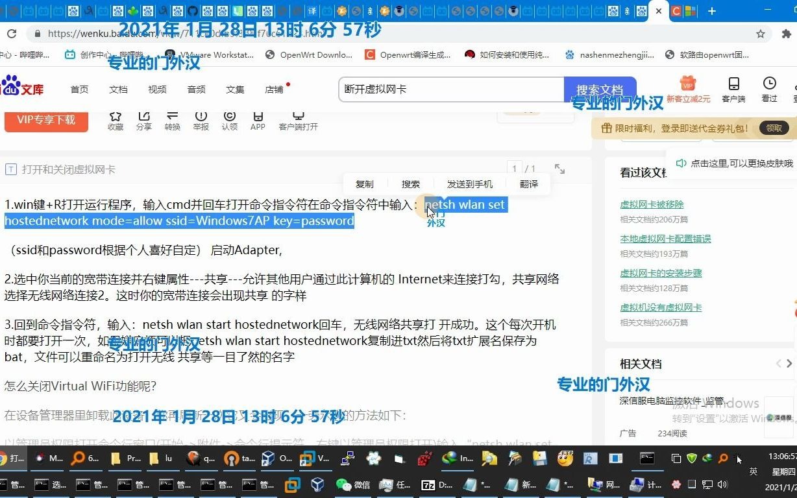797x498 pixels.
Task: Toggle the skin-change audio speaker prompt
Action: [681, 164]
